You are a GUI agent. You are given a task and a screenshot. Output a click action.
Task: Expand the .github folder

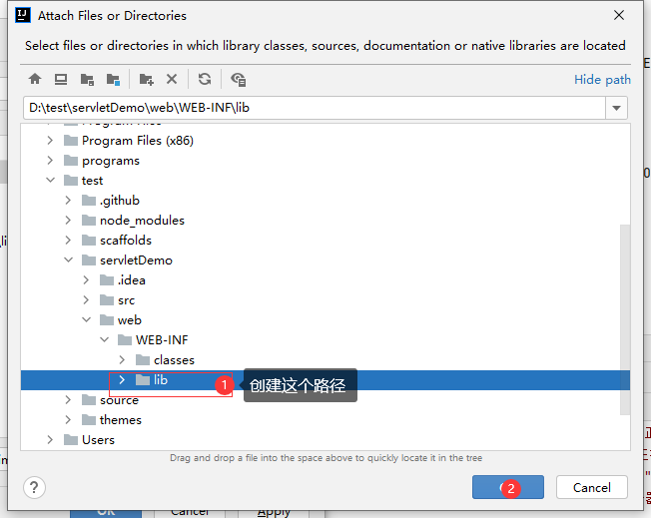(x=68, y=200)
